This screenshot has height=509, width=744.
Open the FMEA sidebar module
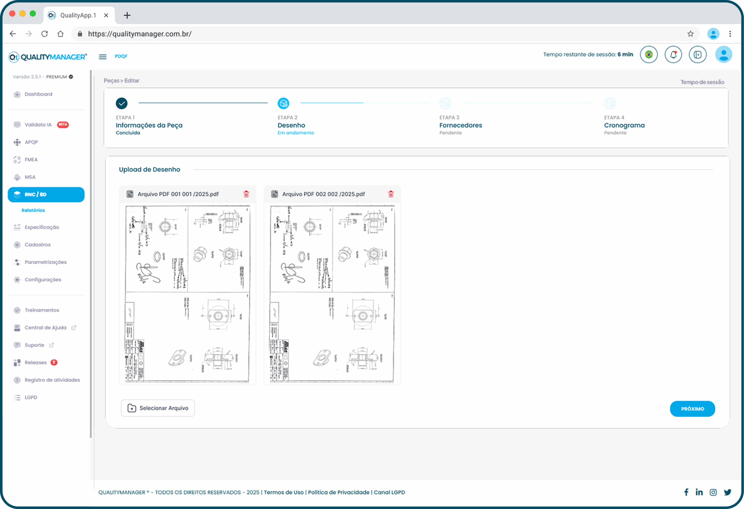[31, 160]
